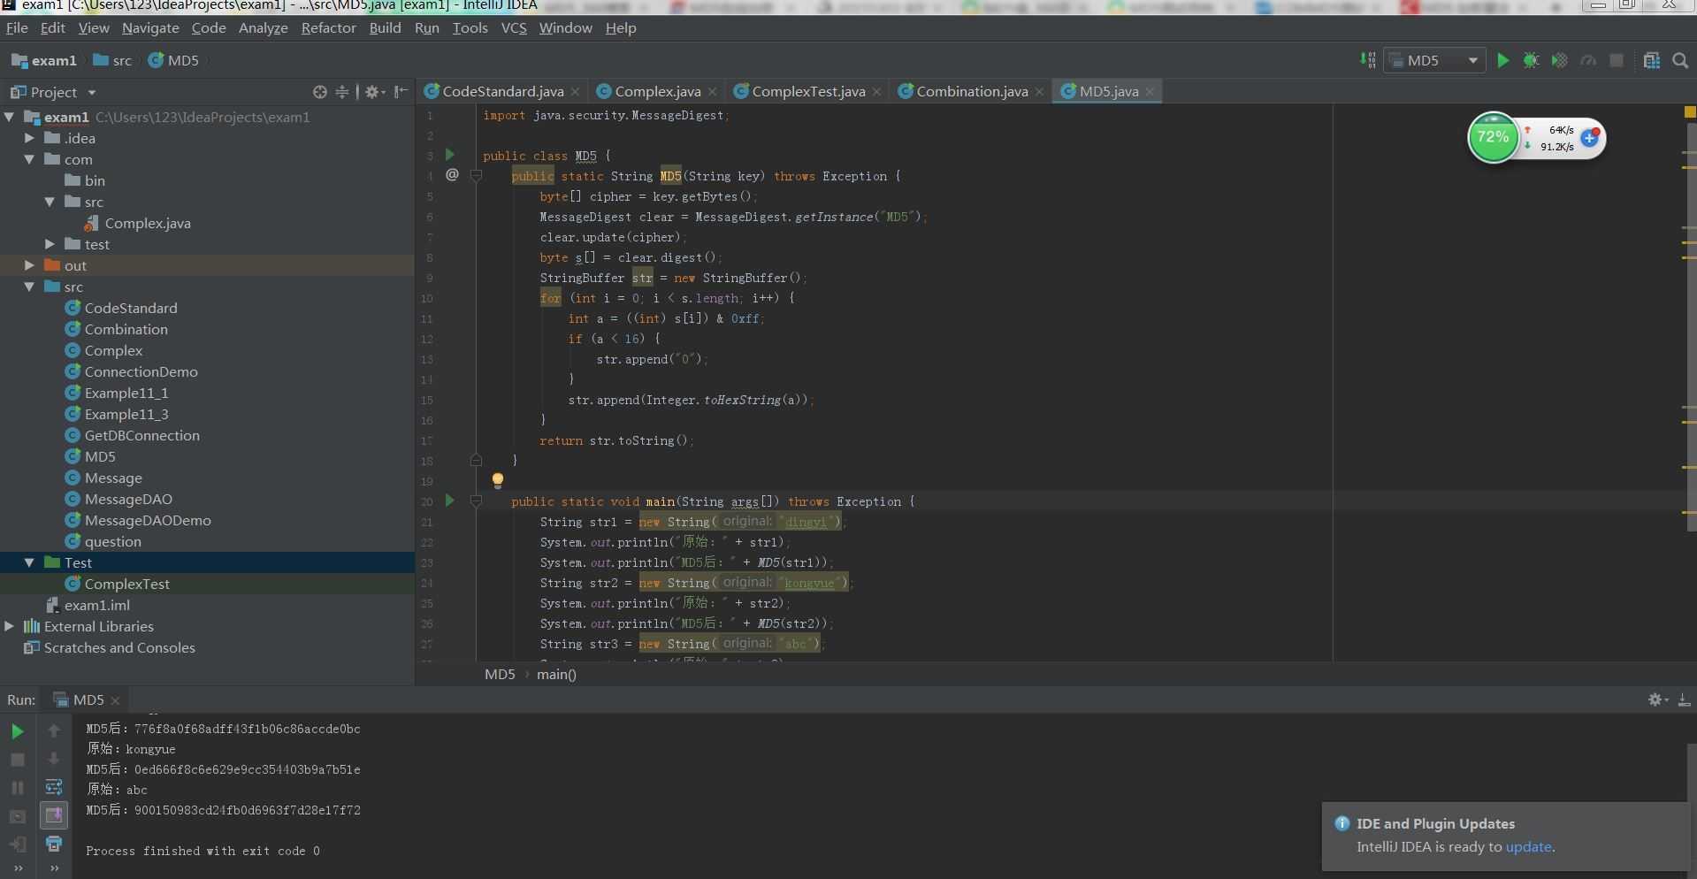Hide the Project tool window
Image resolution: width=1697 pixels, height=879 pixels.
coord(401,92)
